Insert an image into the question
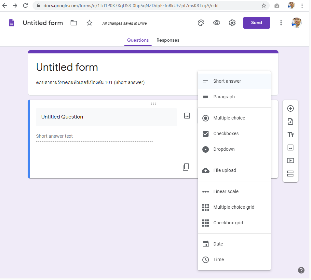The width and height of the screenshot is (311, 280). coord(187,116)
